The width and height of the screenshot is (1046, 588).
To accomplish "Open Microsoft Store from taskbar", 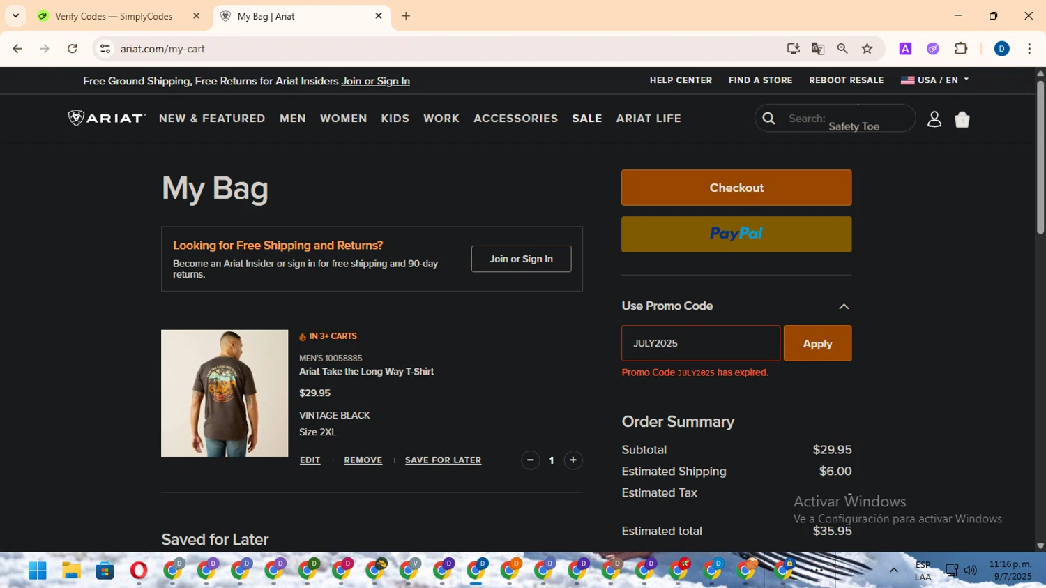I will pyautogui.click(x=105, y=571).
